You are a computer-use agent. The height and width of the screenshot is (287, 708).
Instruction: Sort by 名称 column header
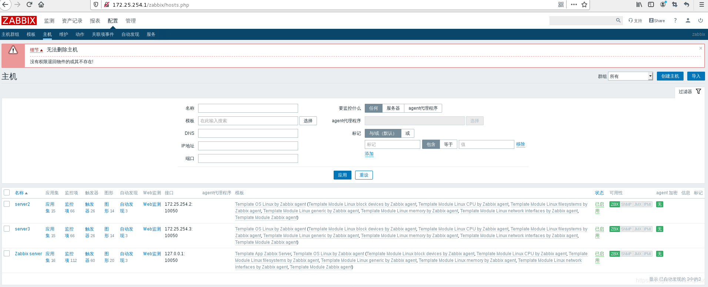coord(21,193)
